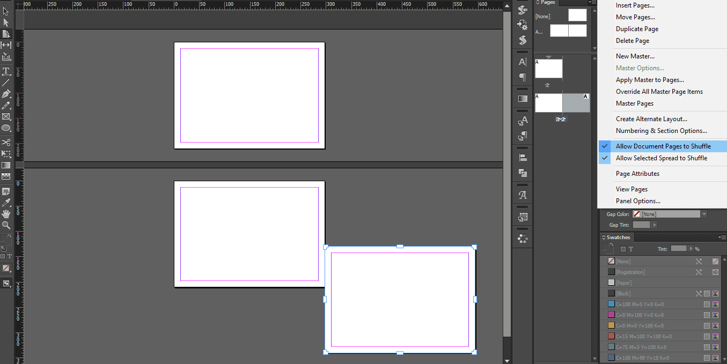
Task: Select the Ellipse tool
Action: click(6, 128)
